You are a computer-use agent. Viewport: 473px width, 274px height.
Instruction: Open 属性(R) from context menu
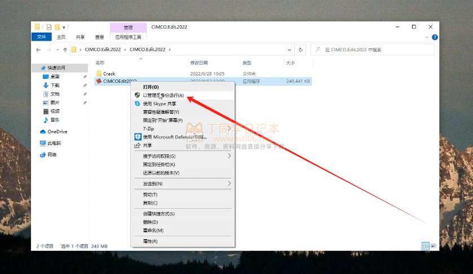pyautogui.click(x=183, y=241)
